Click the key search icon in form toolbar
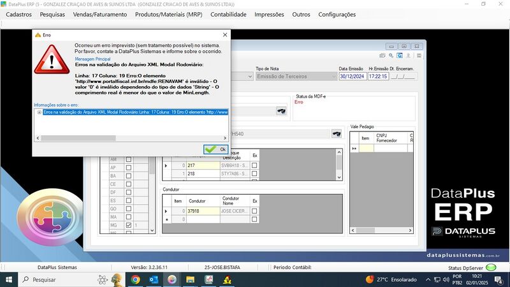510x287 pixels. click(391, 55)
